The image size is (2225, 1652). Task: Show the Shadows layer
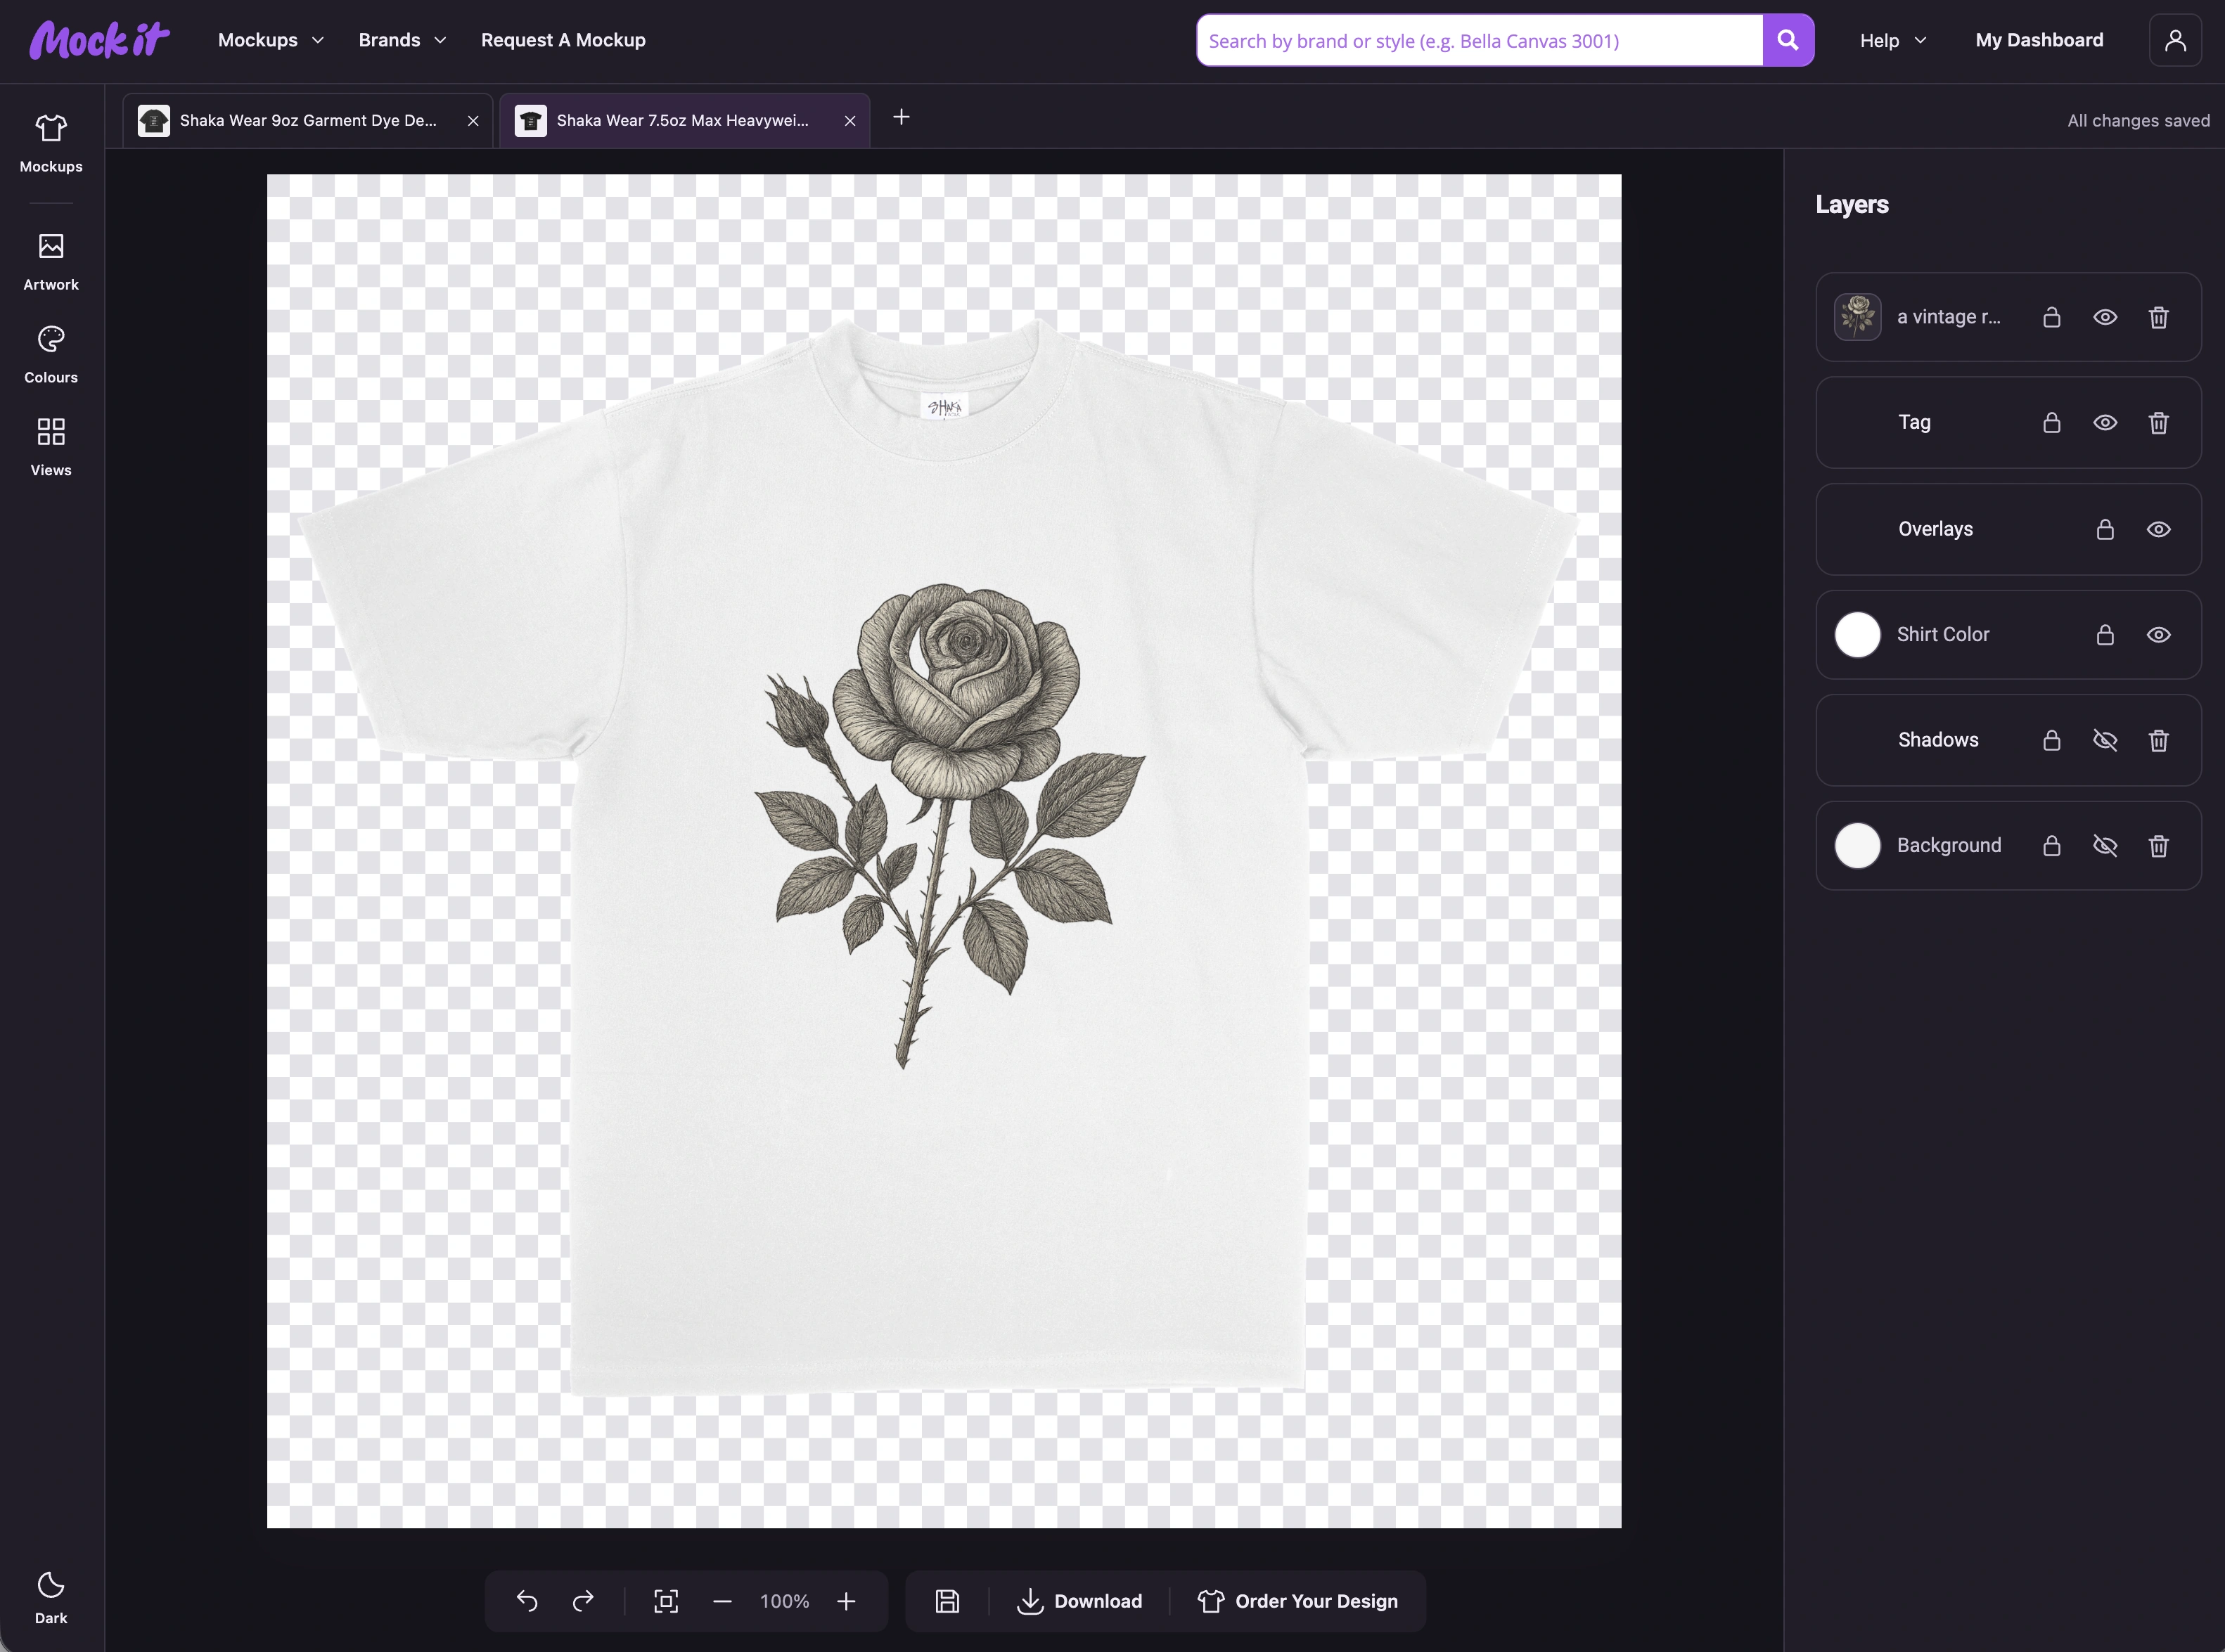(x=2105, y=740)
